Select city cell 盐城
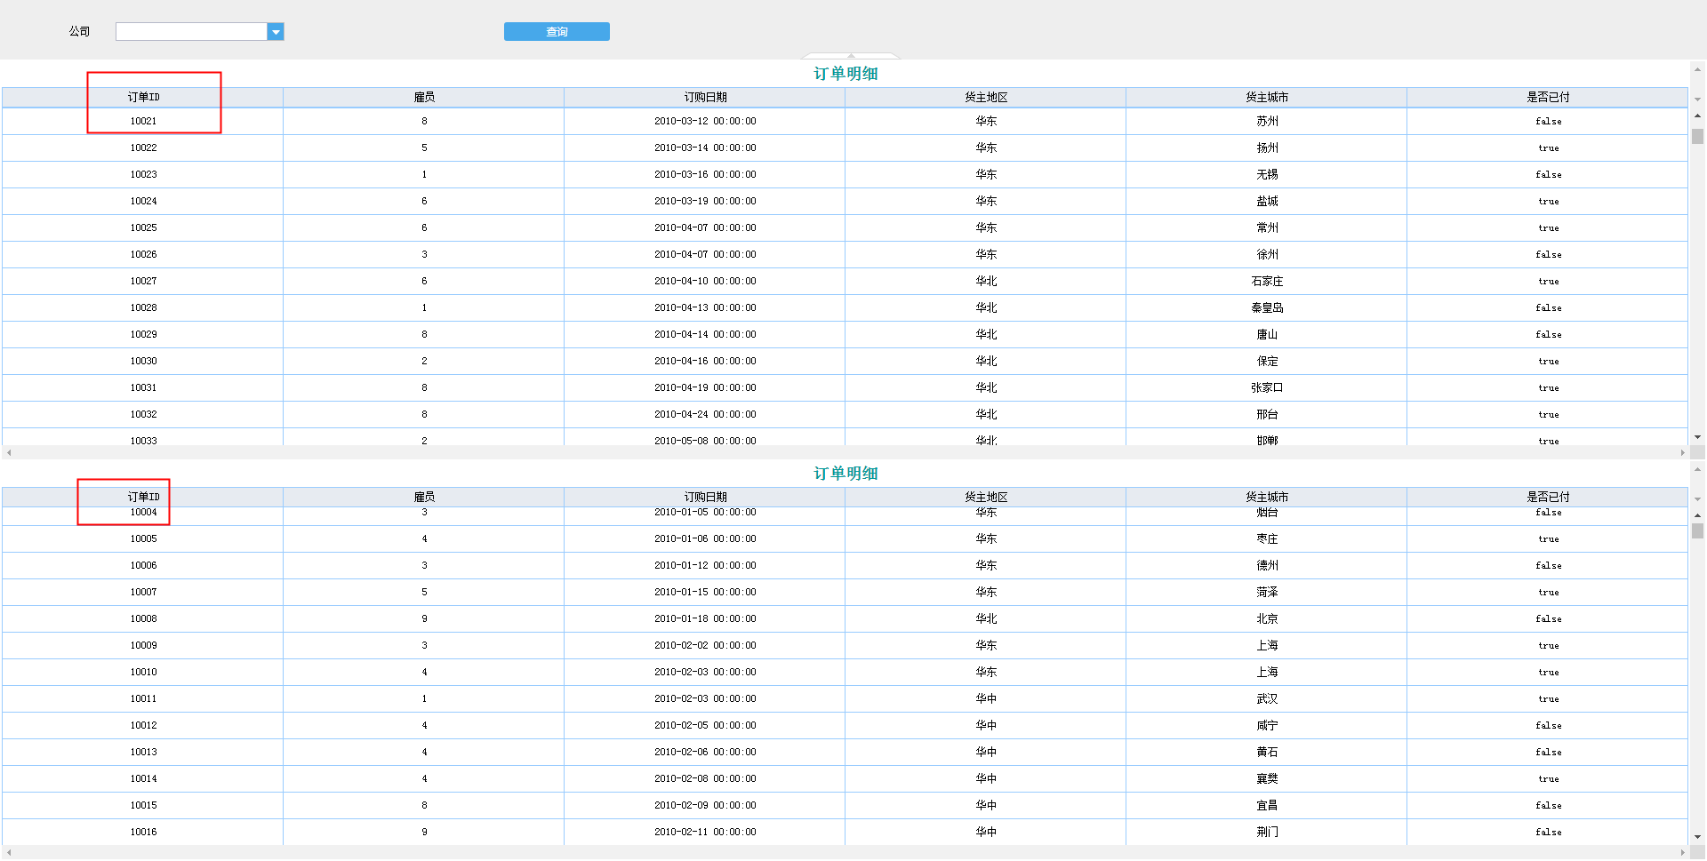 point(1267,201)
